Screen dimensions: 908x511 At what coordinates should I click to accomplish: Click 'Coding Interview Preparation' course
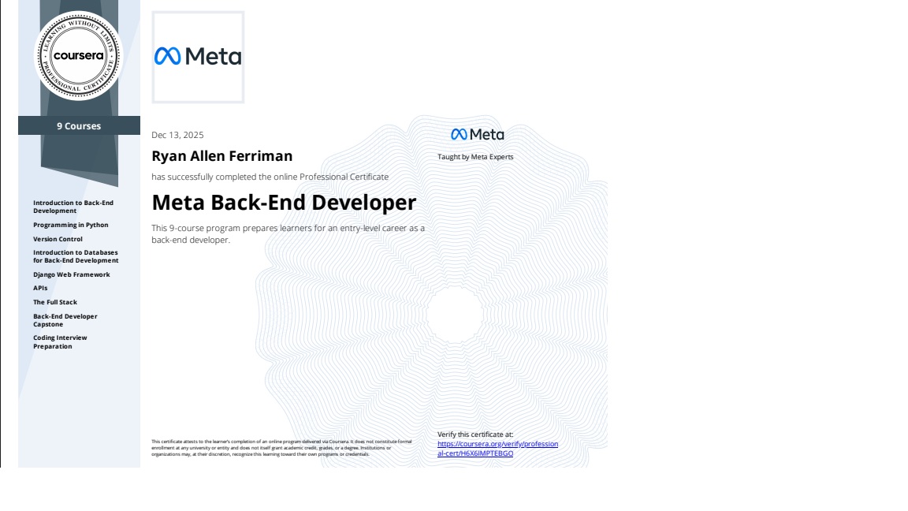click(x=60, y=341)
